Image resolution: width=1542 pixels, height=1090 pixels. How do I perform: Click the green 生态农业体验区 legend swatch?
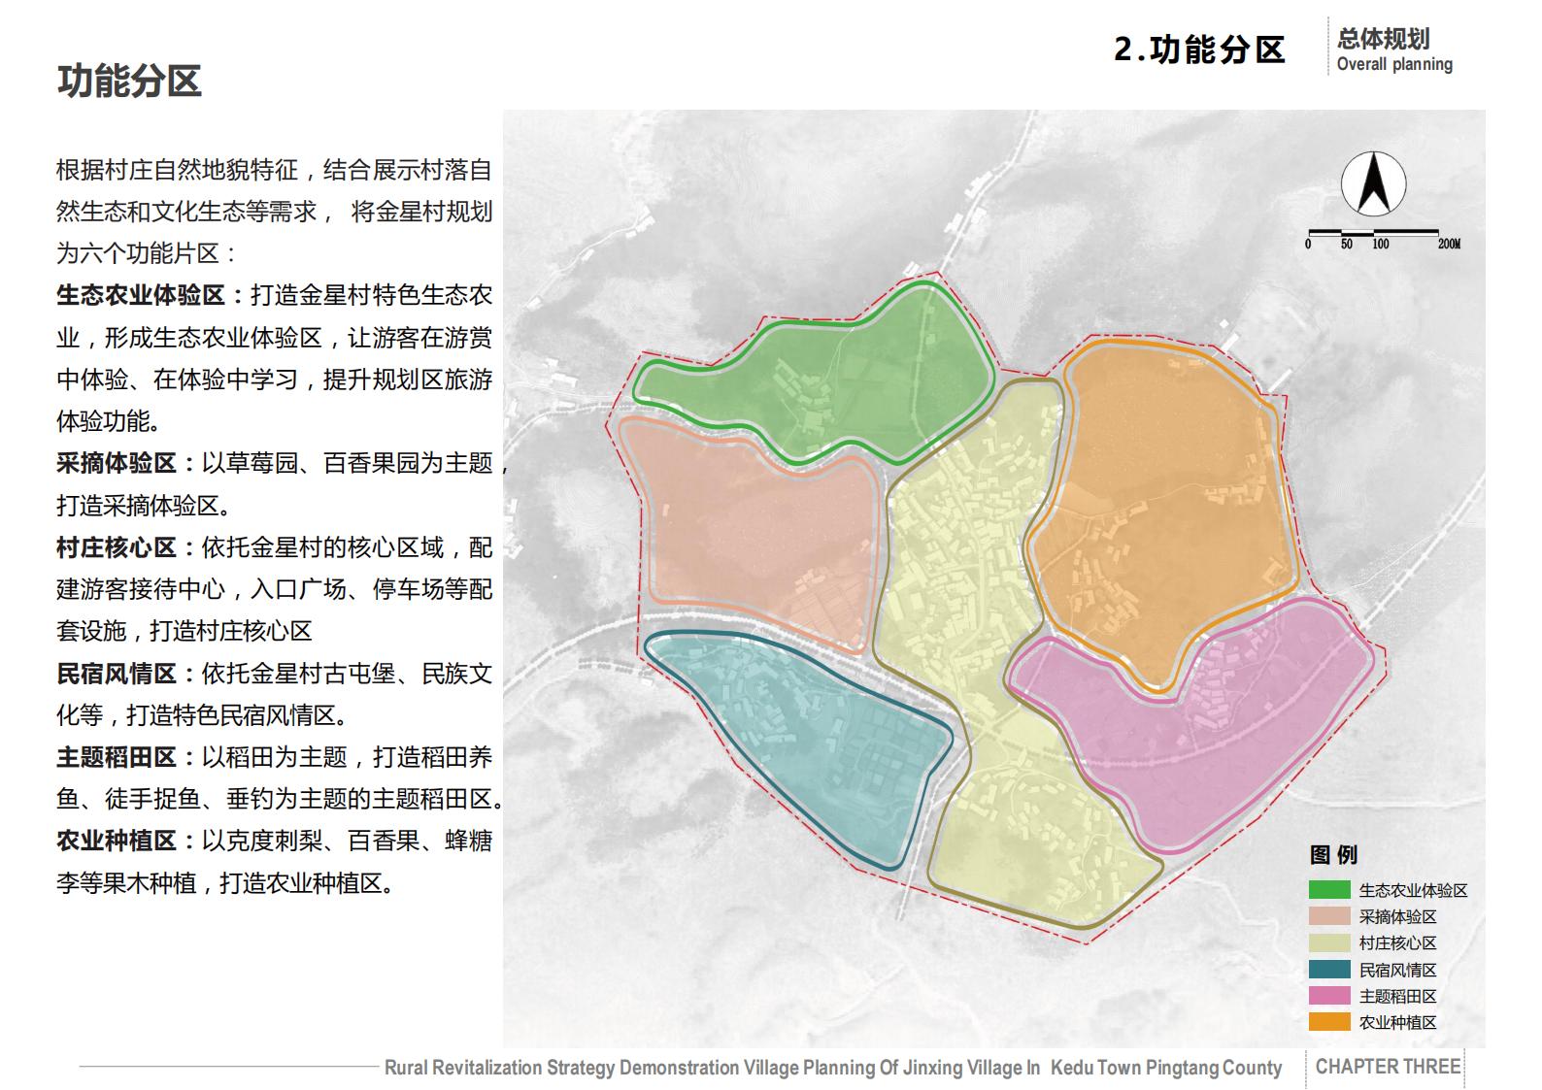[x=1328, y=890]
